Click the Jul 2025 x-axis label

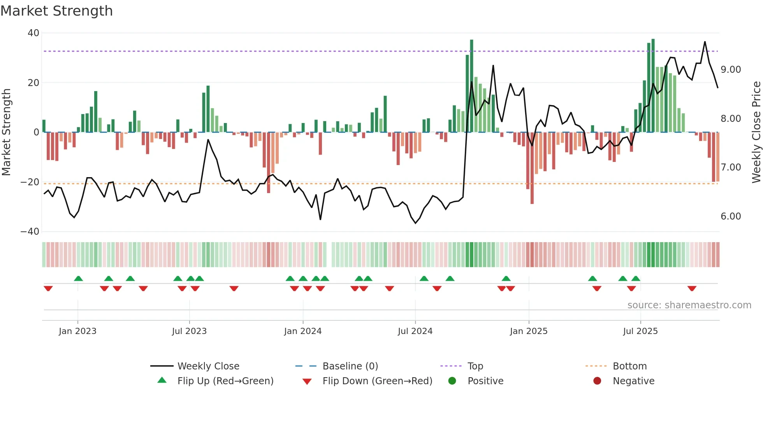640,331
